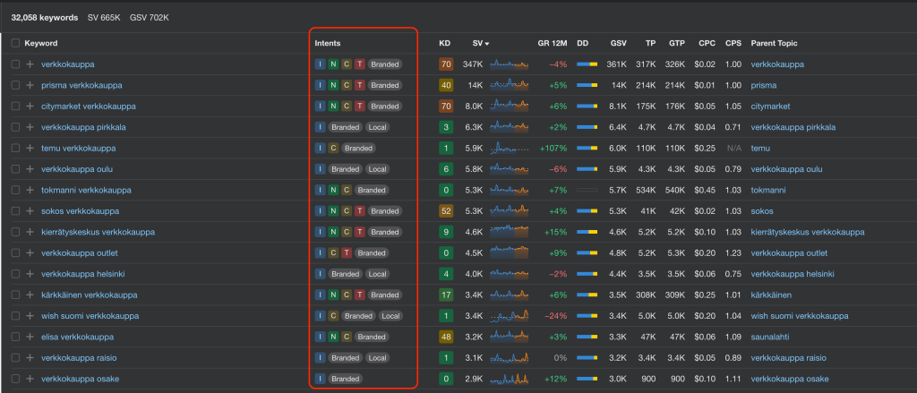Click C intent badge in temu verkkokauppa row

[333, 149]
